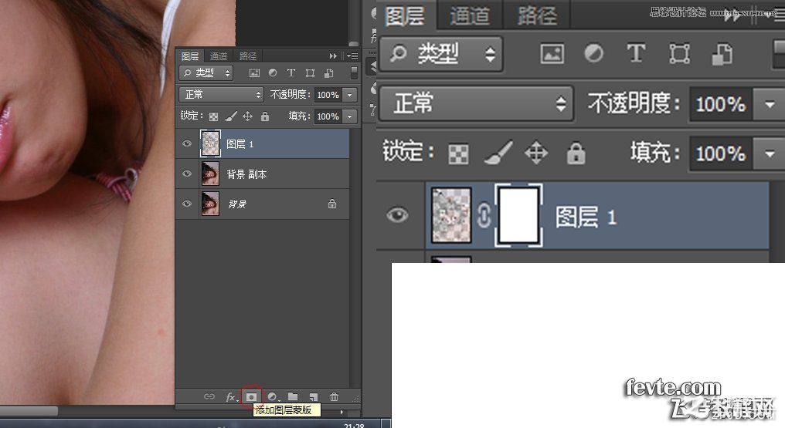Click the large T type filter icon
The width and height of the screenshot is (785, 428).
(x=636, y=53)
